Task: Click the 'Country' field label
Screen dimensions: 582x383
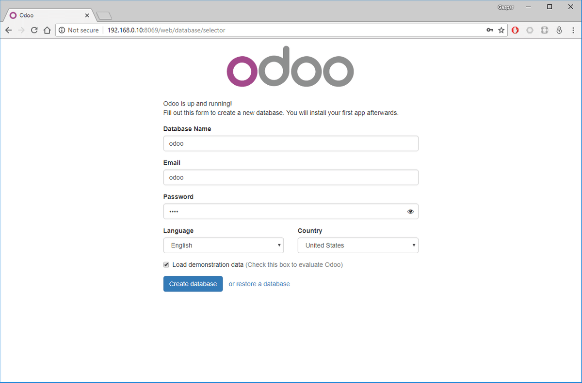Action: [310, 231]
